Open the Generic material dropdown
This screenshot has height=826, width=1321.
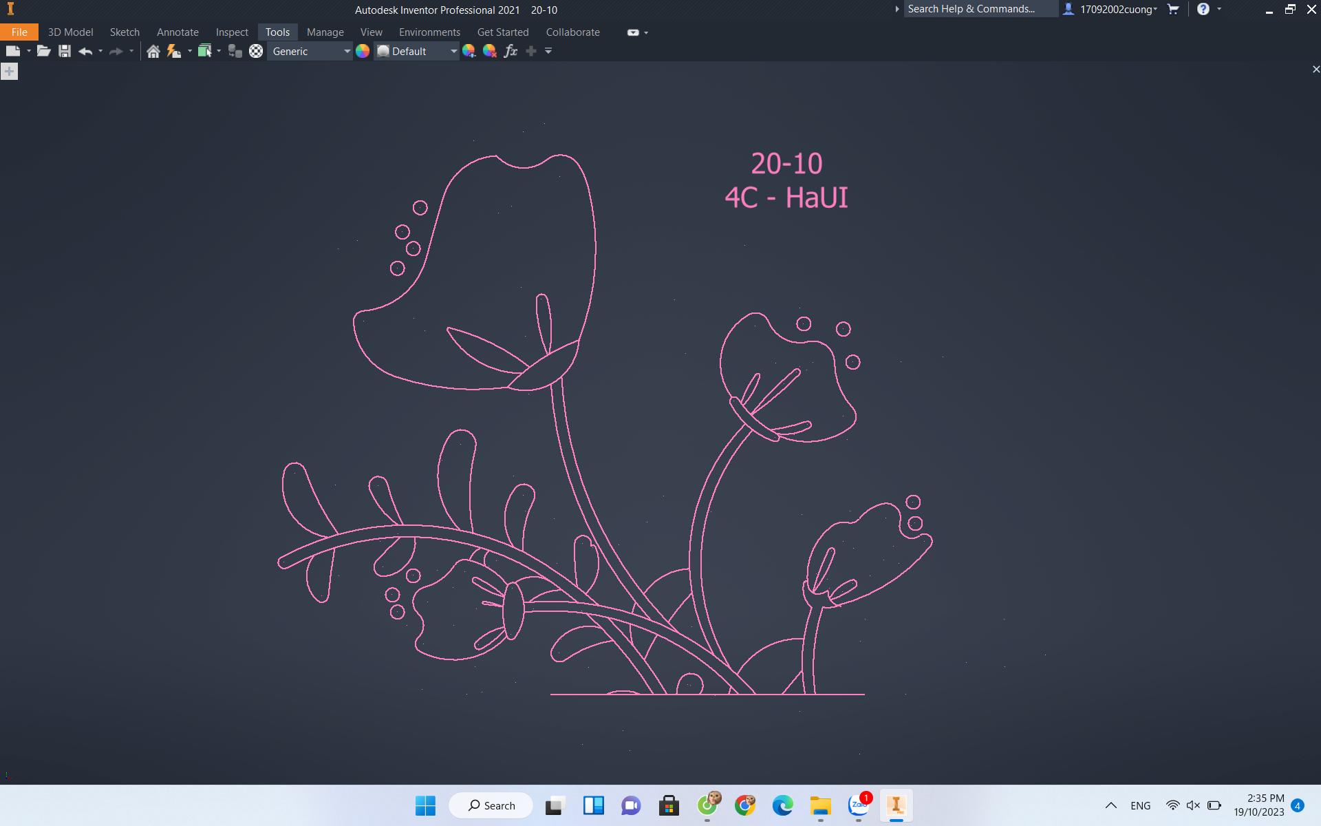click(x=310, y=51)
